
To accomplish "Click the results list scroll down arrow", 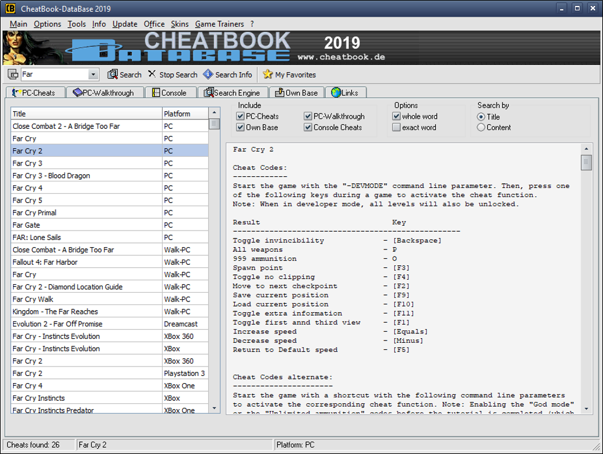I will click(x=214, y=408).
